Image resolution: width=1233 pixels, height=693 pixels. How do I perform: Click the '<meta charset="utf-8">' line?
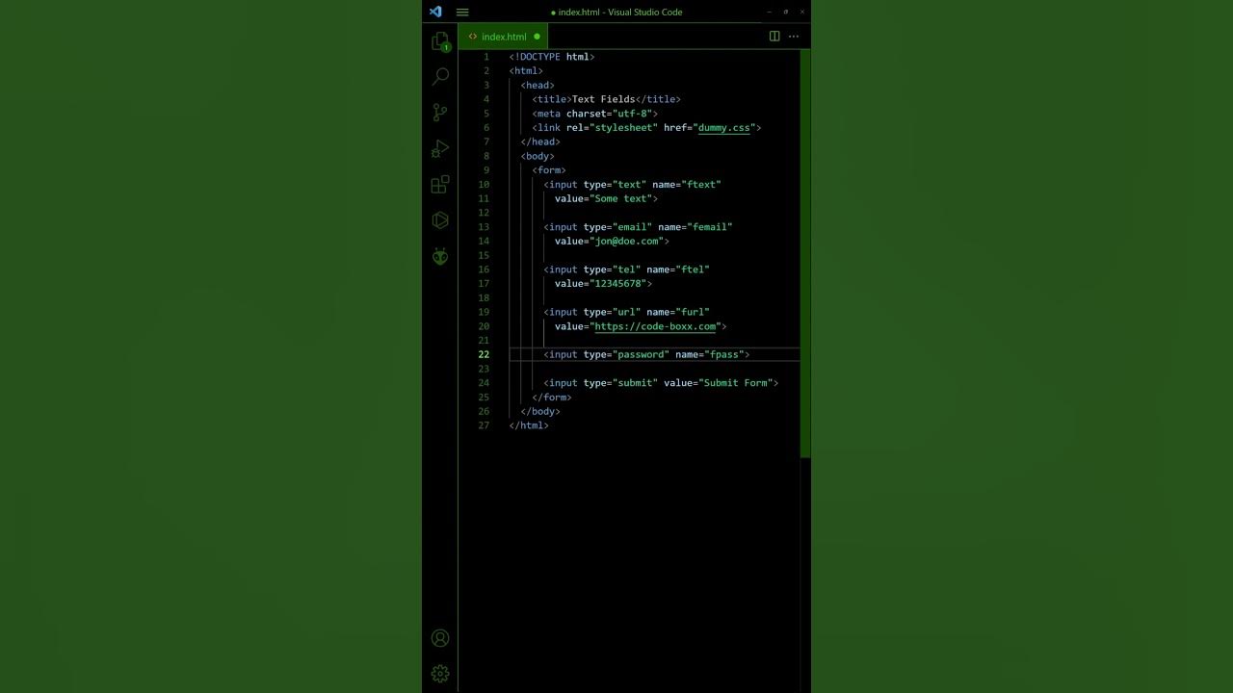tap(594, 114)
